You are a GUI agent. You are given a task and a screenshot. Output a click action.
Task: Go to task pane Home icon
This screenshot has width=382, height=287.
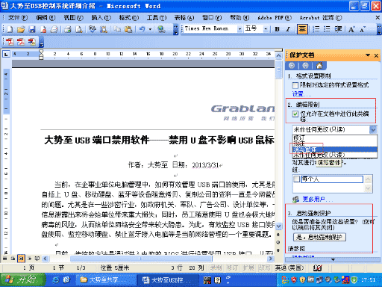319,66
